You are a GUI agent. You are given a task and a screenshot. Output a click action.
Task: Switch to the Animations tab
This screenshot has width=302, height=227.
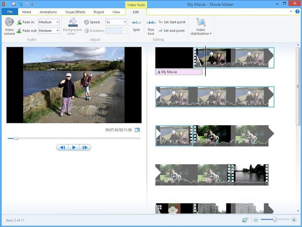coord(48,12)
